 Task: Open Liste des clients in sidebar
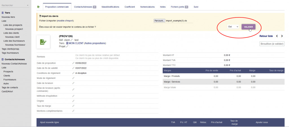point(11,33)
